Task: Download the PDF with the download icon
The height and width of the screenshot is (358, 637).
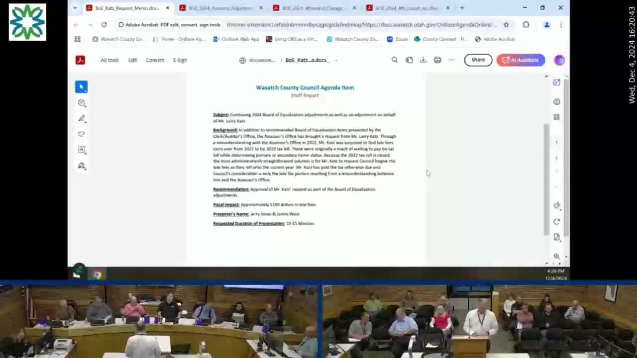Action: click(423, 60)
